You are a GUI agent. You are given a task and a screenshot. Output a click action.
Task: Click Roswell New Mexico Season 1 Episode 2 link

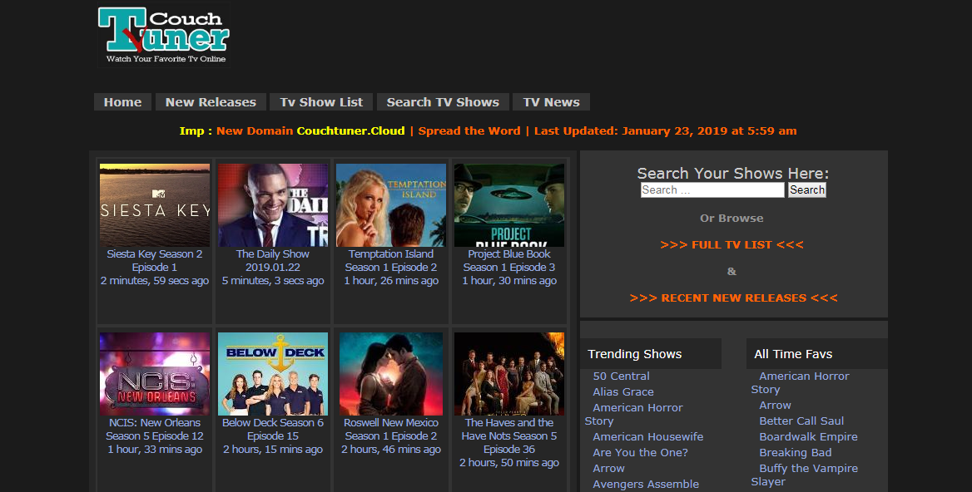[x=391, y=430]
